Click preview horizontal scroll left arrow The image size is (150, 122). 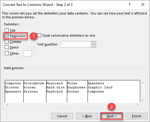coord(7,105)
